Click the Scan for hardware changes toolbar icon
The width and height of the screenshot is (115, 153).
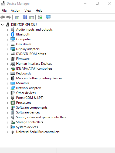point(48,17)
